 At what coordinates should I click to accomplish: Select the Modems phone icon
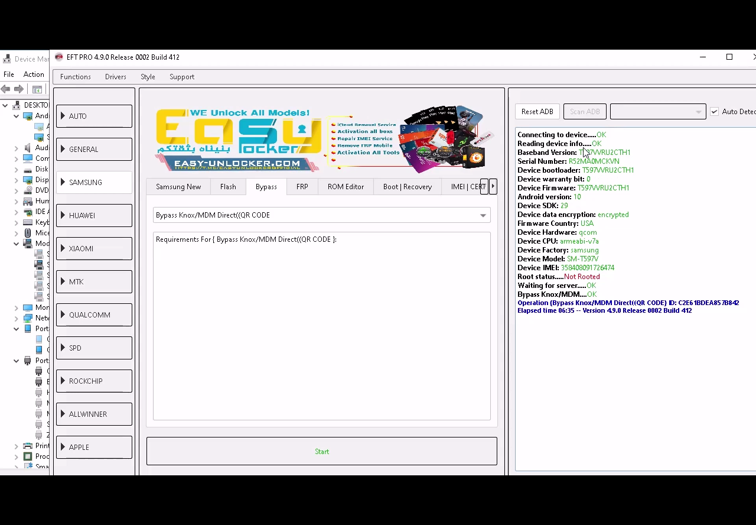click(x=28, y=244)
